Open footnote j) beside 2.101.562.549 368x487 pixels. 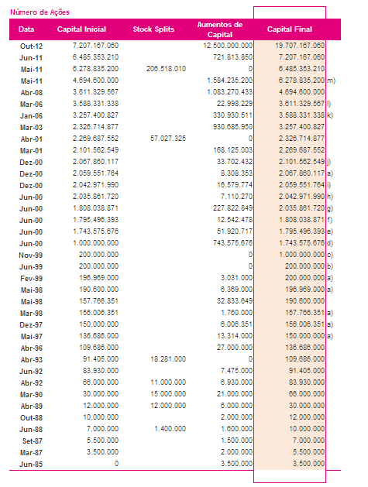point(328,162)
